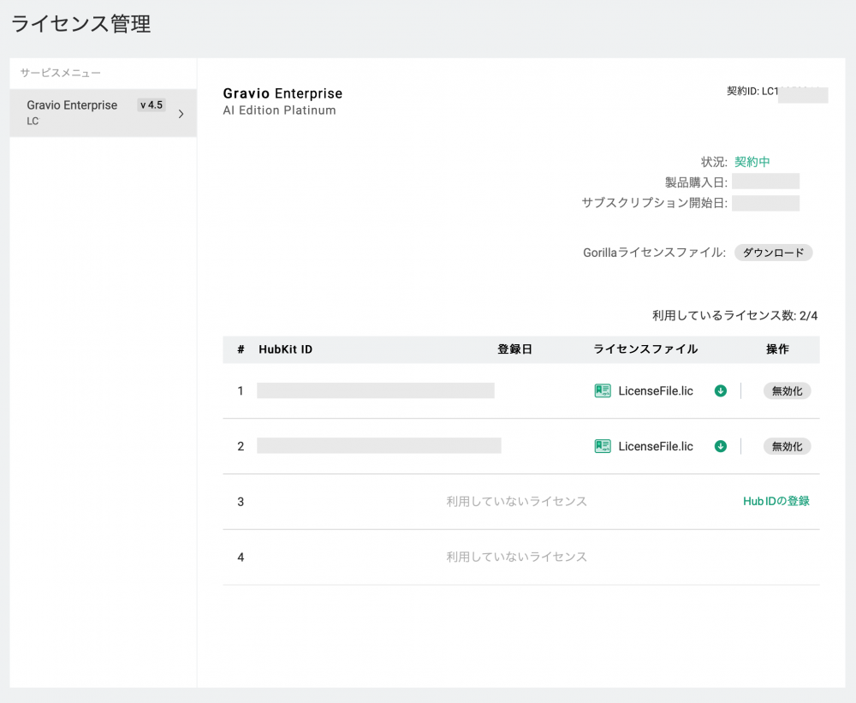Click LicenseFile.lic name in row 1

click(x=656, y=390)
